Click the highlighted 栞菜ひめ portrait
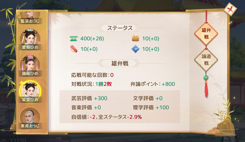The image size is (245, 142). pyautogui.click(x=30, y=90)
